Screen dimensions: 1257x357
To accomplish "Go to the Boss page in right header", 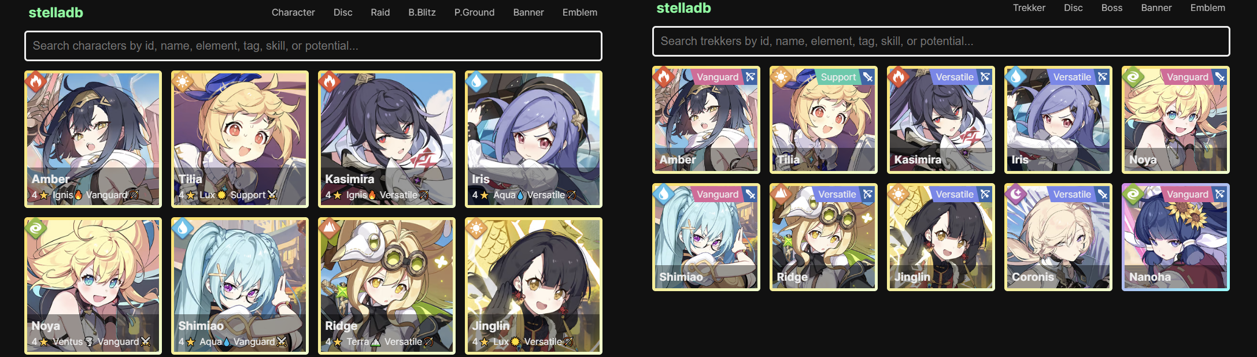I will [x=1112, y=8].
